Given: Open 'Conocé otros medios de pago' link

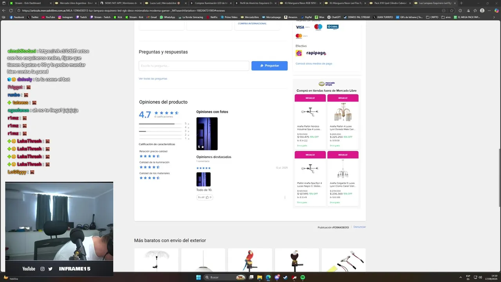Looking at the screenshot, I should [314, 63].
